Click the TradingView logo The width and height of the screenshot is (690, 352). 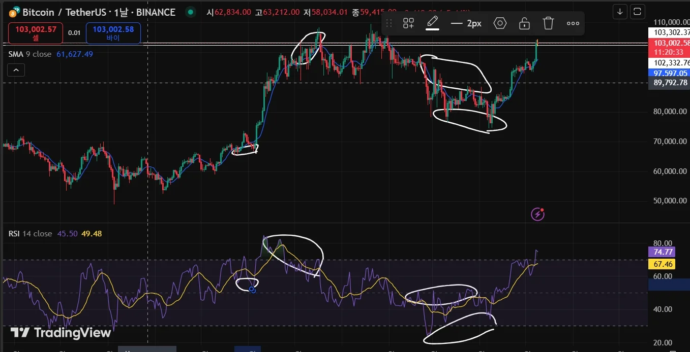click(x=61, y=333)
